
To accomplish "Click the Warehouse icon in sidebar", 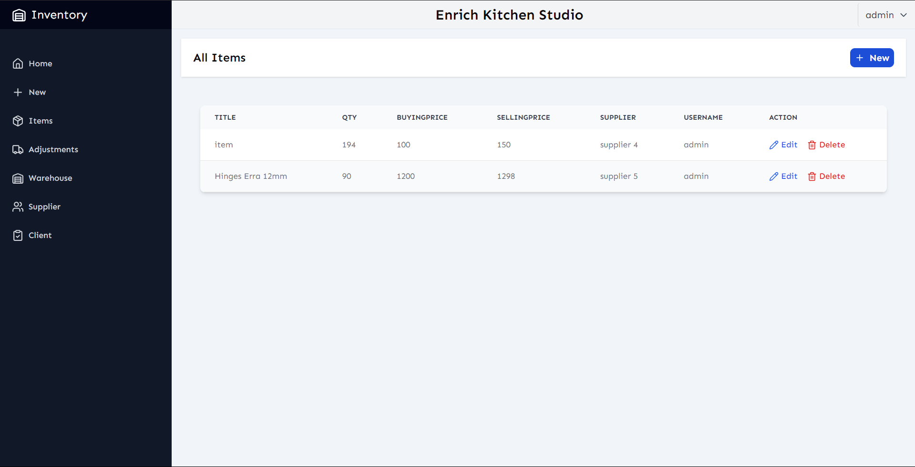I will [18, 178].
